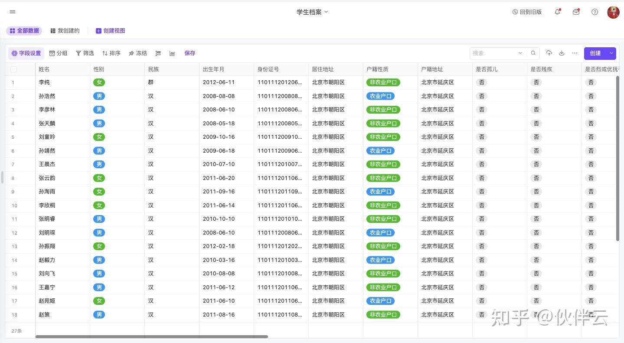Click the row height icon in toolbar
The height and width of the screenshot is (343, 624).
pyautogui.click(x=158, y=53)
